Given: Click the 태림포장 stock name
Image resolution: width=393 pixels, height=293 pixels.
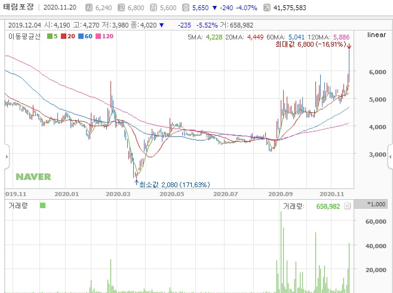Looking at the screenshot, I should tap(19, 7).
